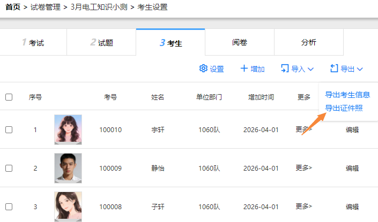Open 更多> for candidate 宇轩

(x=304, y=129)
